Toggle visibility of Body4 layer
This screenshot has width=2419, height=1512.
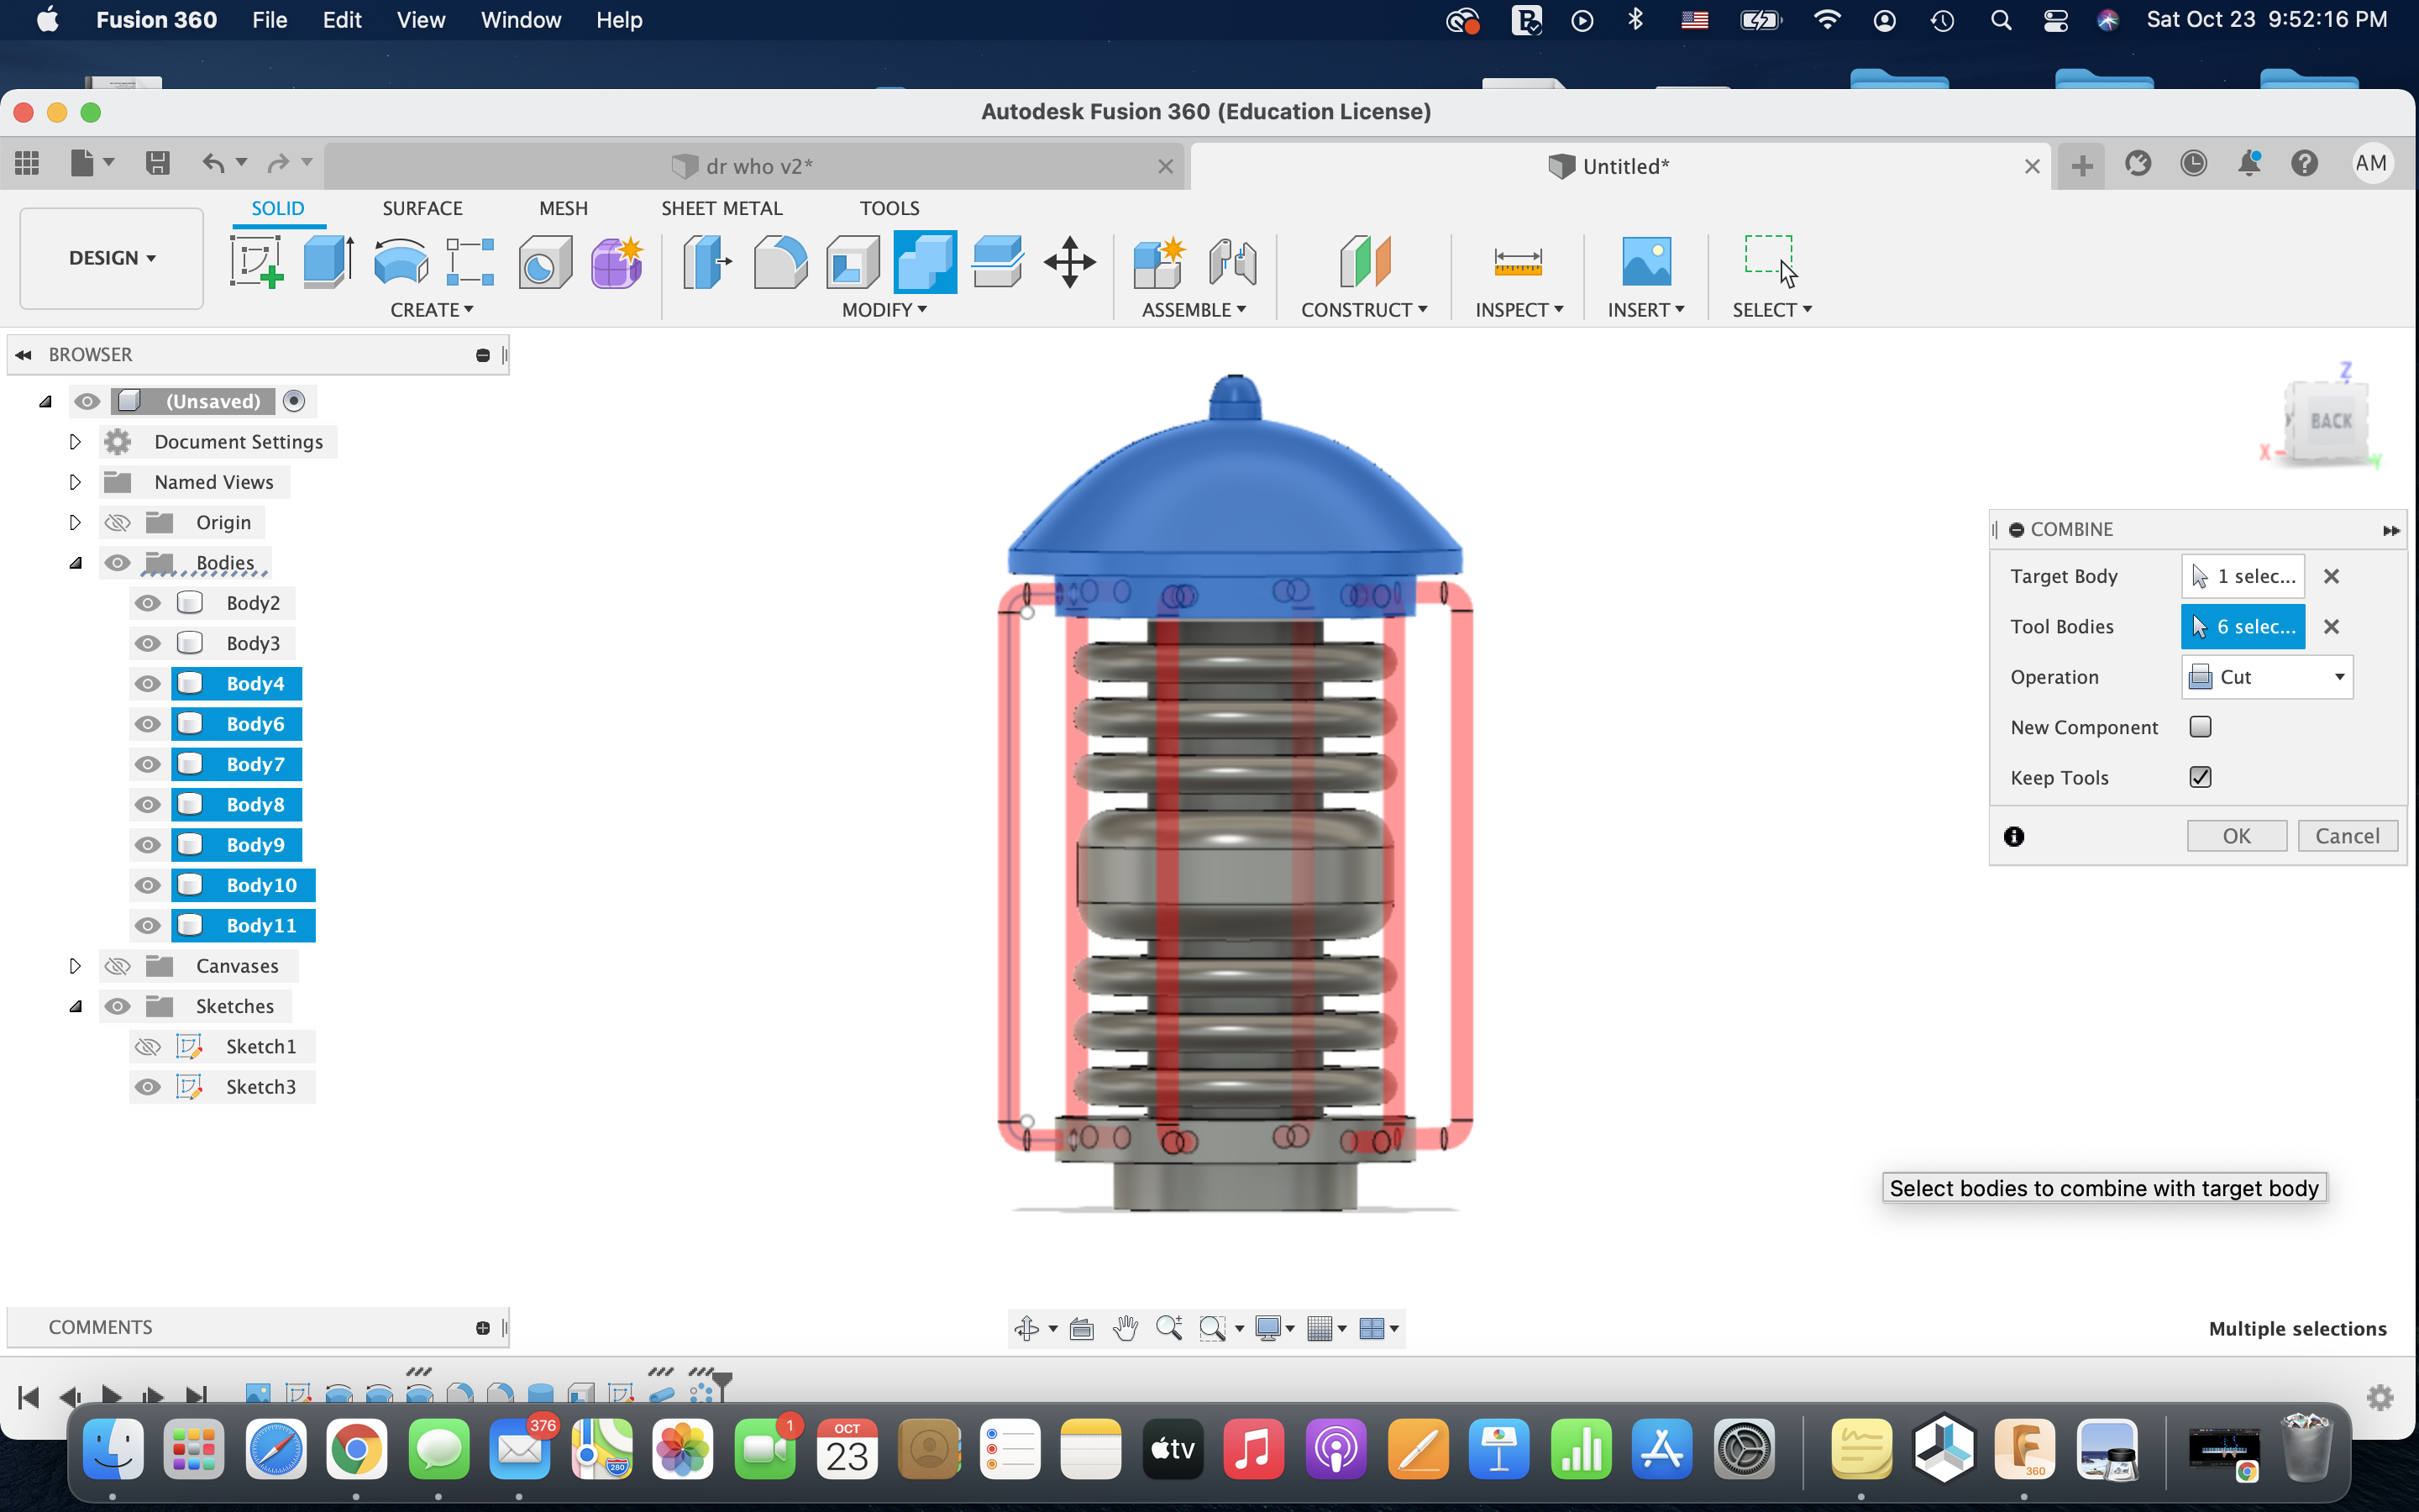(146, 683)
